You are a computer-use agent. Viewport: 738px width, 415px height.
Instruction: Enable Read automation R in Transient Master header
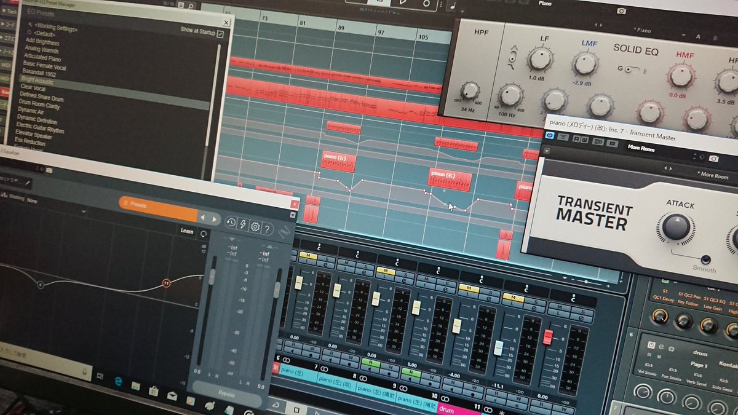[576, 139]
